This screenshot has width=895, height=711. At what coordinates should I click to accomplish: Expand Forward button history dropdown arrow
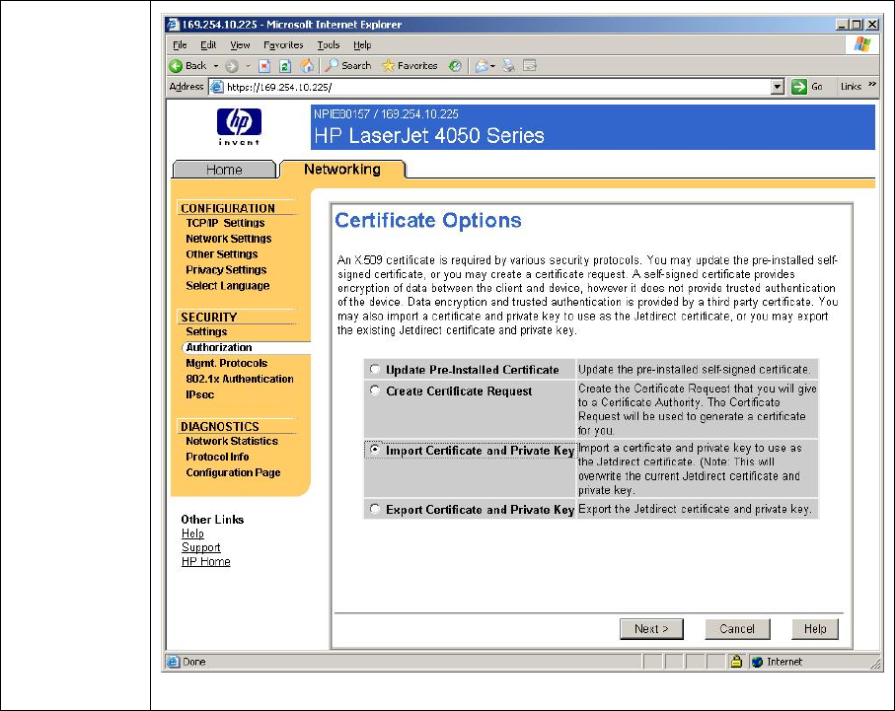point(248,66)
